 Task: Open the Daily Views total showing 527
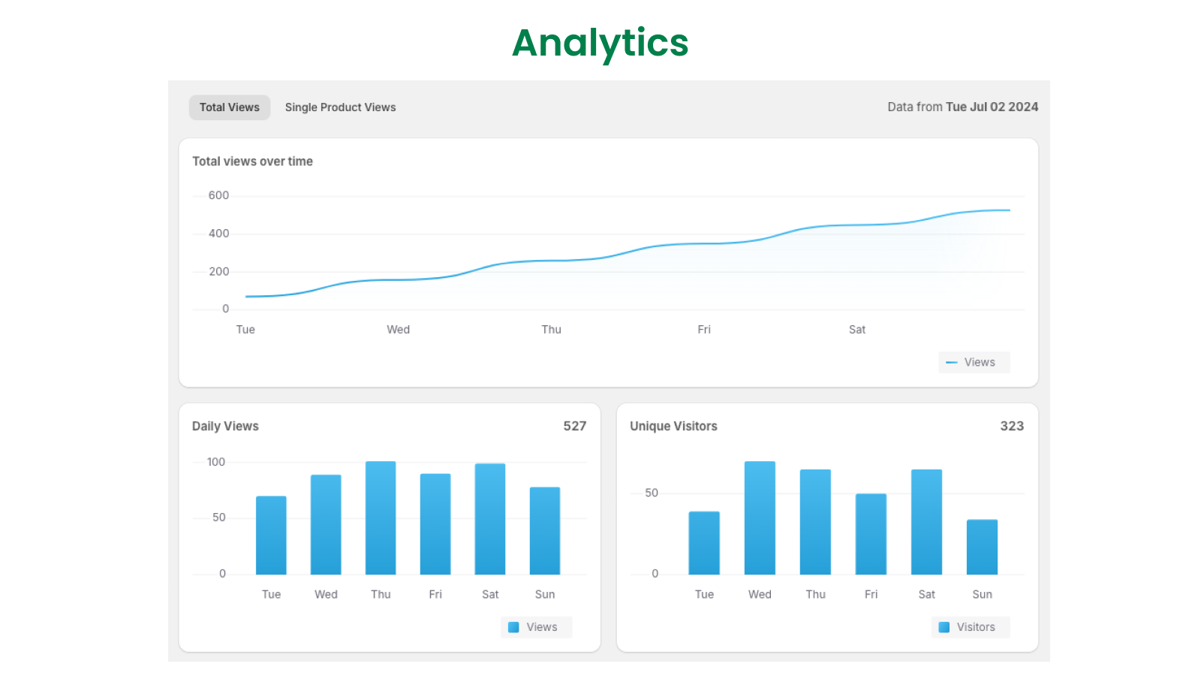click(576, 426)
